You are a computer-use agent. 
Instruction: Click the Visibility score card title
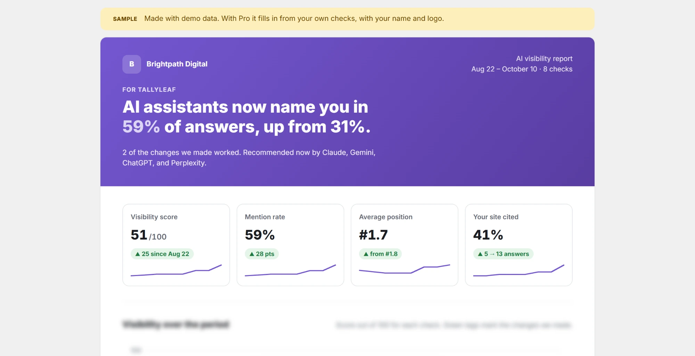tap(154, 217)
